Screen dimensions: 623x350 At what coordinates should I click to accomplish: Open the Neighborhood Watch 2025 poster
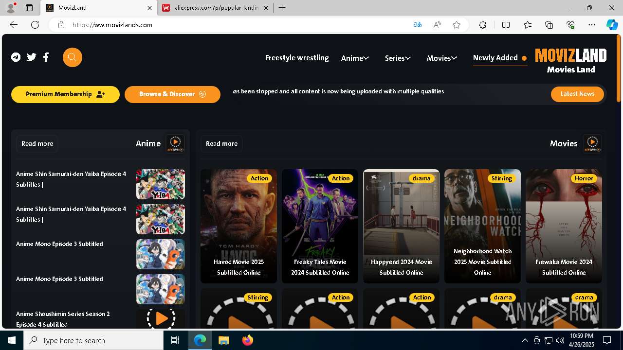coord(482,226)
